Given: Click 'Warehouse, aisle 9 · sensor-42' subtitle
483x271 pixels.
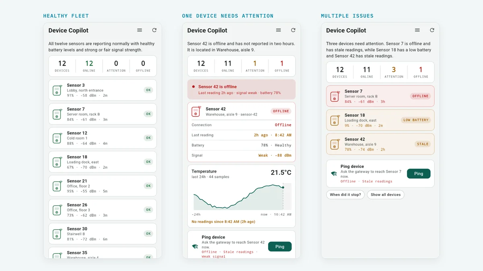Looking at the screenshot, I should (231, 114).
